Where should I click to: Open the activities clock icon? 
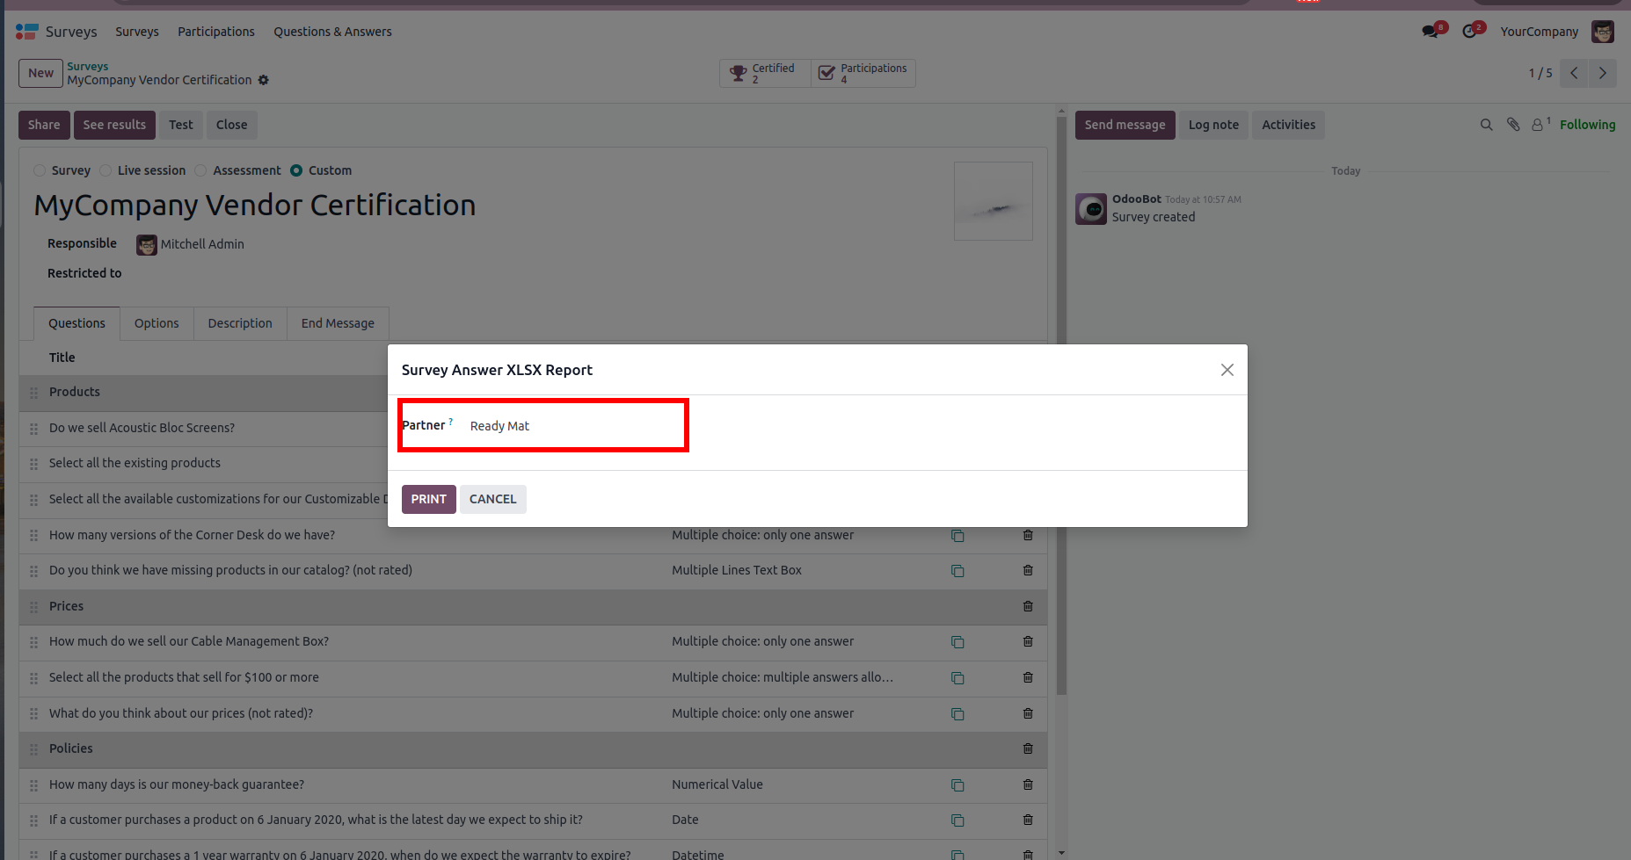tap(1470, 32)
